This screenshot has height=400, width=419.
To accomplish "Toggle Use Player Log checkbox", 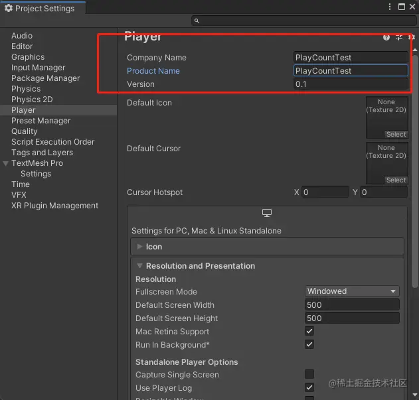I will coord(309,387).
